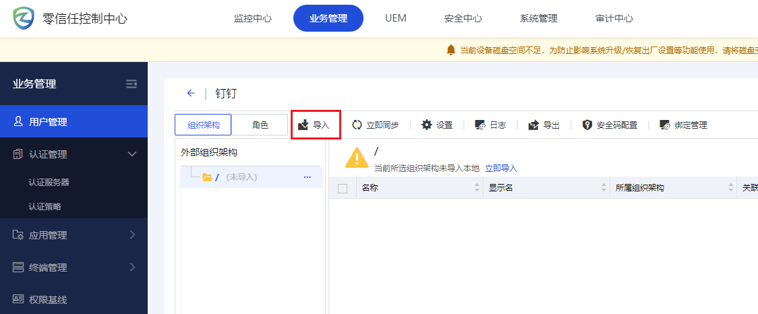
Task: Switch to the 角色 tab
Action: 260,125
